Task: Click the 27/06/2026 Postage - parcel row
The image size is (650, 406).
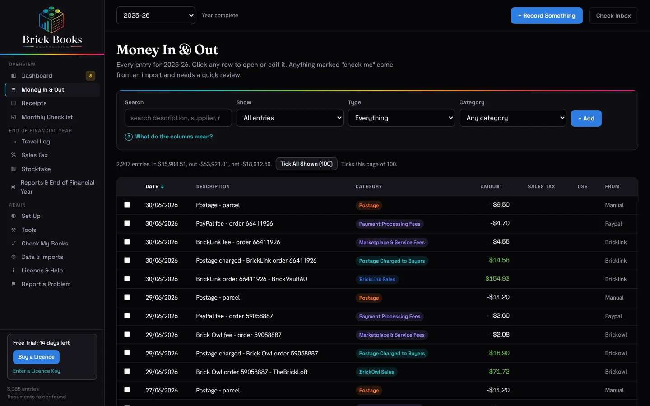Action: point(377,390)
